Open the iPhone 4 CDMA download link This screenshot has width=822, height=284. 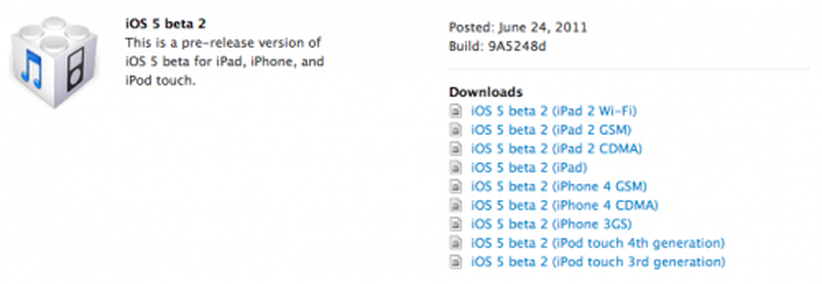pos(564,206)
